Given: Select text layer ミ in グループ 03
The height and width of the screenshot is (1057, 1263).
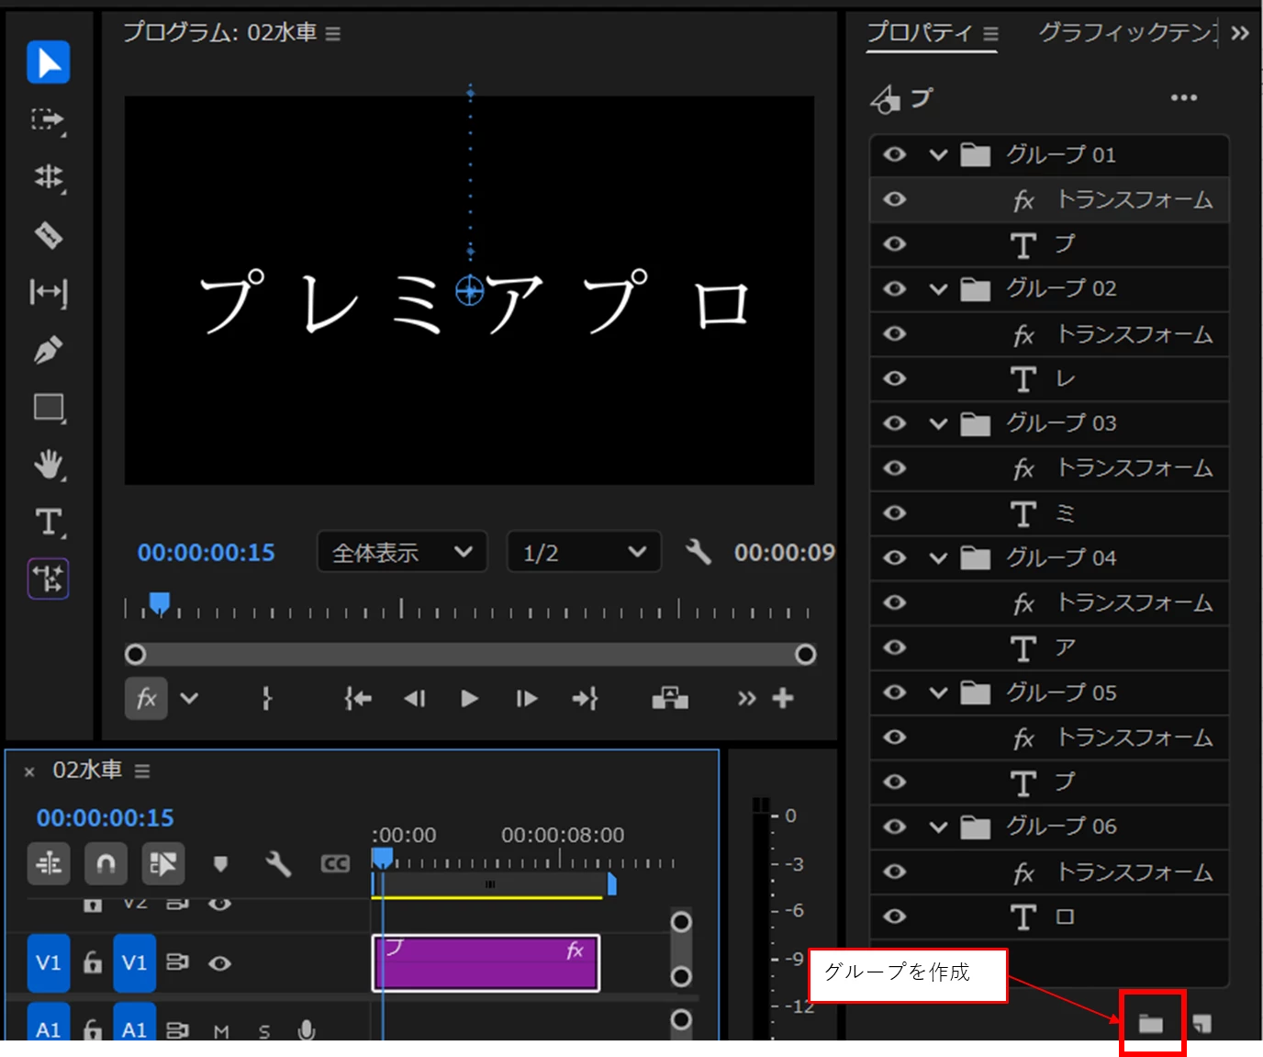Looking at the screenshot, I should [x=1049, y=513].
